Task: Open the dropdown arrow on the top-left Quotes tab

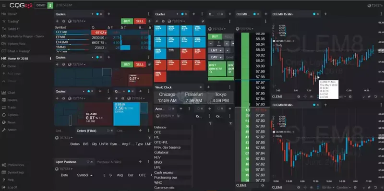Action: click(92, 14)
